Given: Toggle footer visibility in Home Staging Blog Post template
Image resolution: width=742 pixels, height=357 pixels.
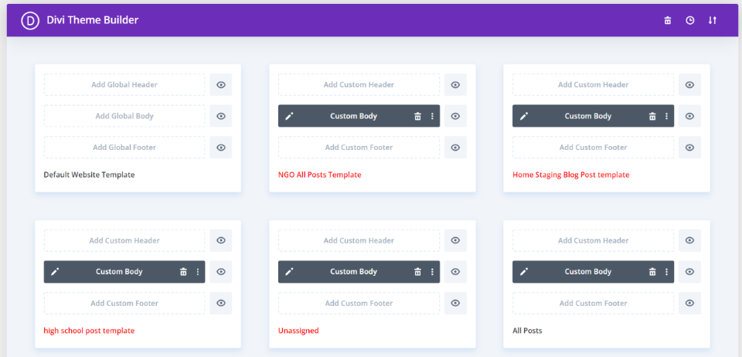Looking at the screenshot, I should [690, 148].
